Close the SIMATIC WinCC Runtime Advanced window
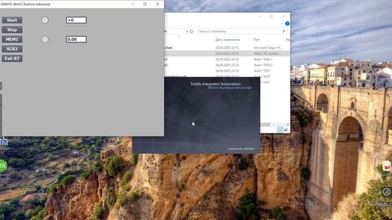392x220 pixels. [x=157, y=4]
